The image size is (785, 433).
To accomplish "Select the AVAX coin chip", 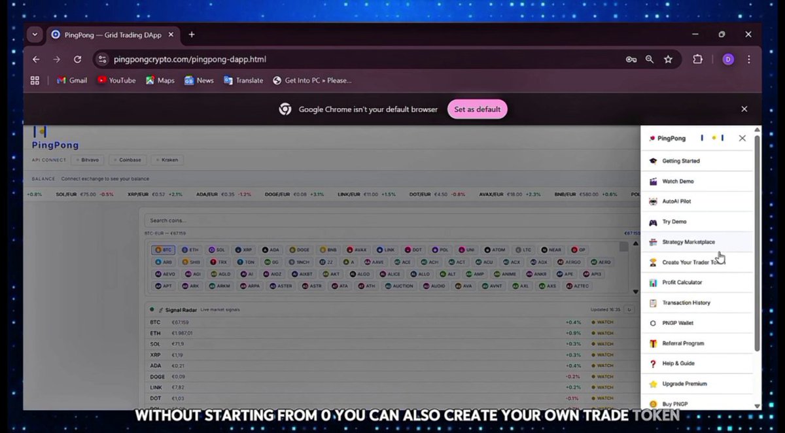I will point(357,250).
